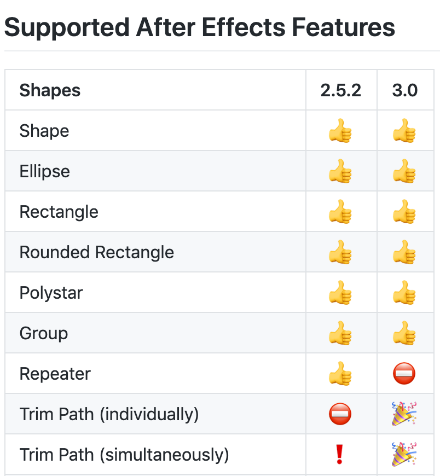
Task: Click the red exclamation mark for Trim Path (simultaneously)
Action: 340,455
